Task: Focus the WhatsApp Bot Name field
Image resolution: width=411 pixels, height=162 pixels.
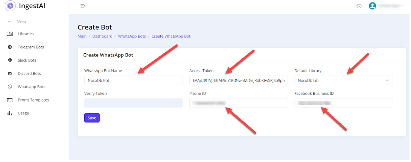Action: click(133, 80)
